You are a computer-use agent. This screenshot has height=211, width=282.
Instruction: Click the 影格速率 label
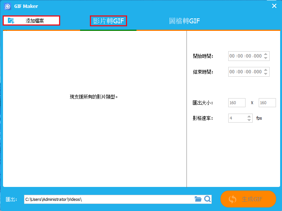203,118
